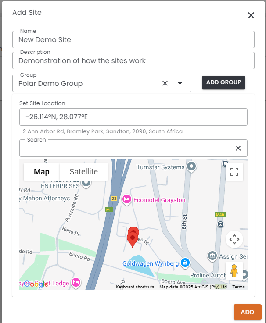Open map camera controls
This screenshot has width=266, height=323.
tap(234, 239)
